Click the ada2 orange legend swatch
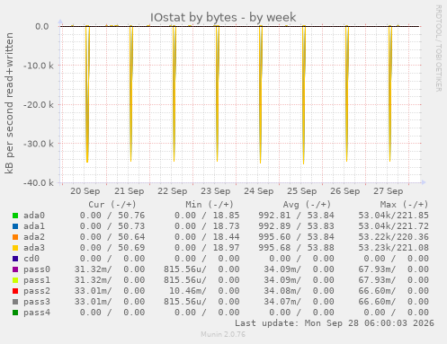447x344 pixels. pos(15,237)
